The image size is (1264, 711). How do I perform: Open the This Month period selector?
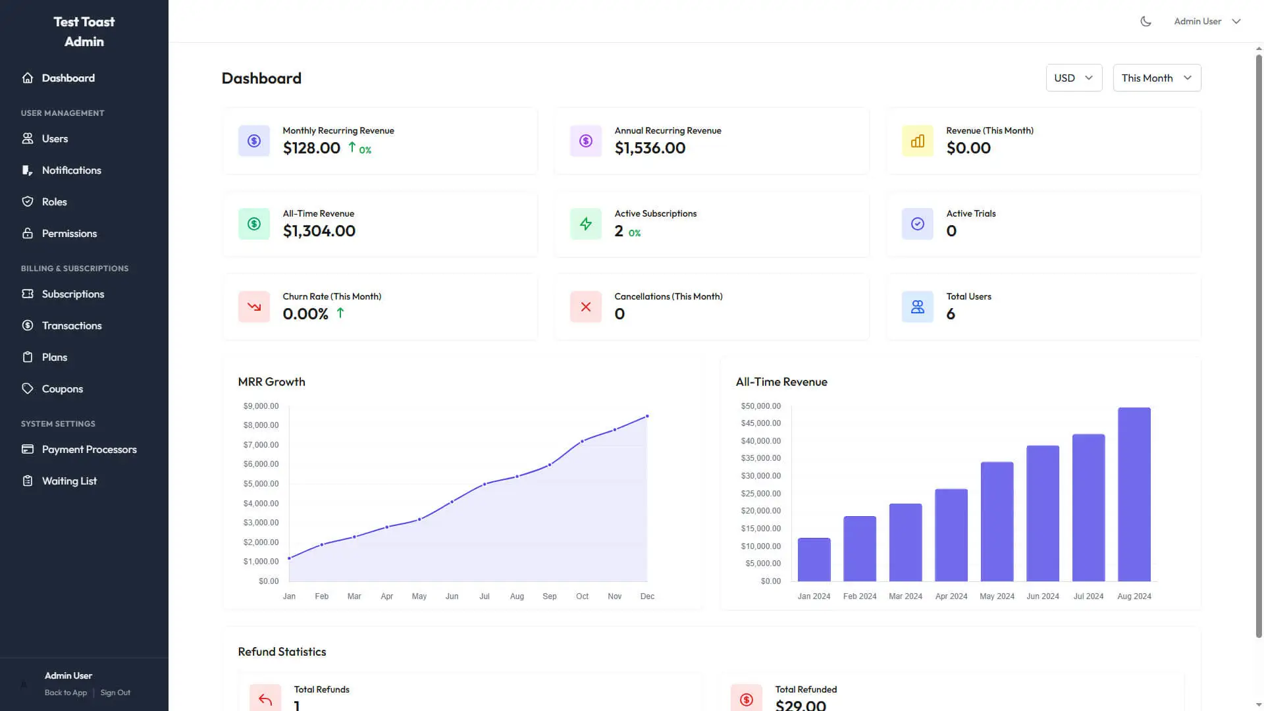(x=1156, y=78)
